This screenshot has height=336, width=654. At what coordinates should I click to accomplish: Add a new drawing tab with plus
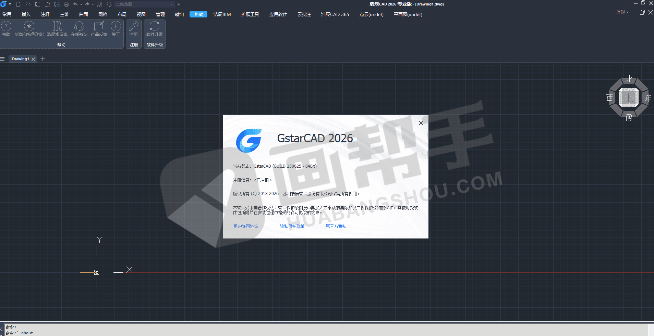click(43, 59)
